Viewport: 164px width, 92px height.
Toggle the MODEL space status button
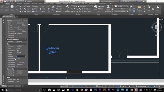click(x=63, y=86)
